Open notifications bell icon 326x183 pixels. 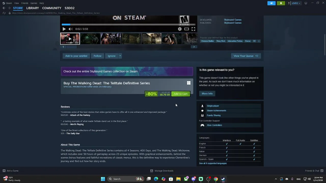(x=281, y=3)
